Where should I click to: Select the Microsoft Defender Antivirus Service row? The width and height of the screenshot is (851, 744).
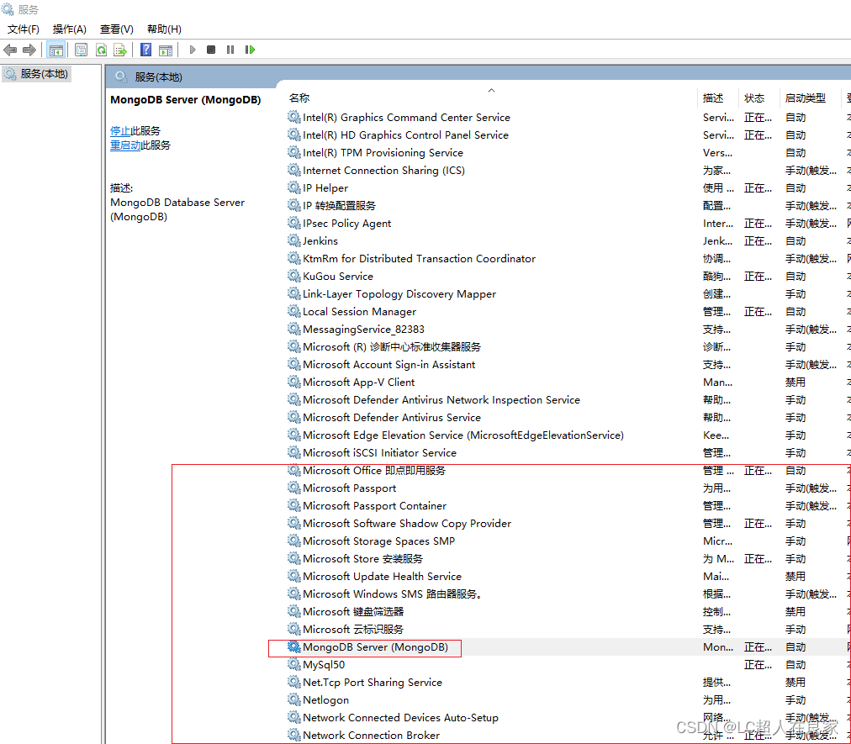click(568, 417)
